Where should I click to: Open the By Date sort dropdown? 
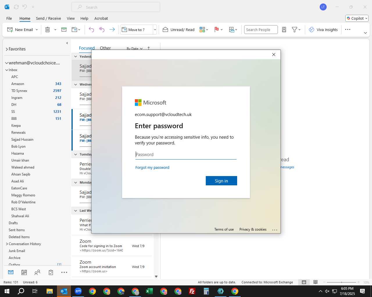click(x=135, y=48)
